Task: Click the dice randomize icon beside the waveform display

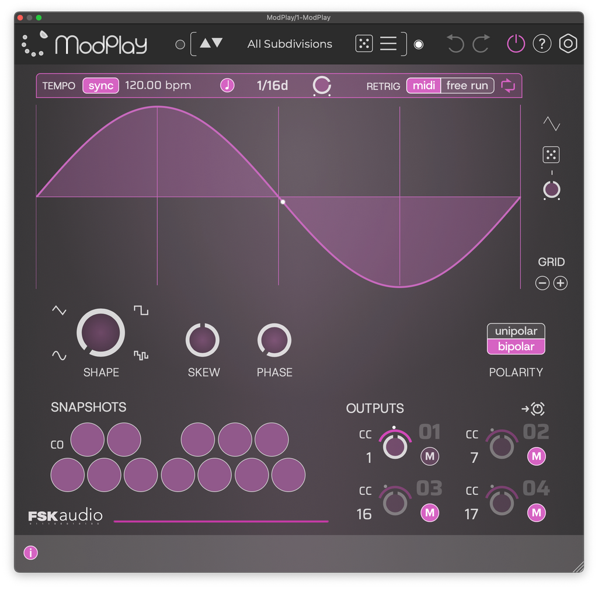Action: coord(551,154)
